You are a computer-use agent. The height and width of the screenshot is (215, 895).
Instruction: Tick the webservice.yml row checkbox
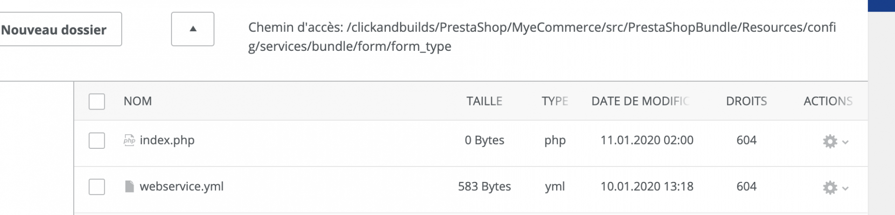coord(97,187)
